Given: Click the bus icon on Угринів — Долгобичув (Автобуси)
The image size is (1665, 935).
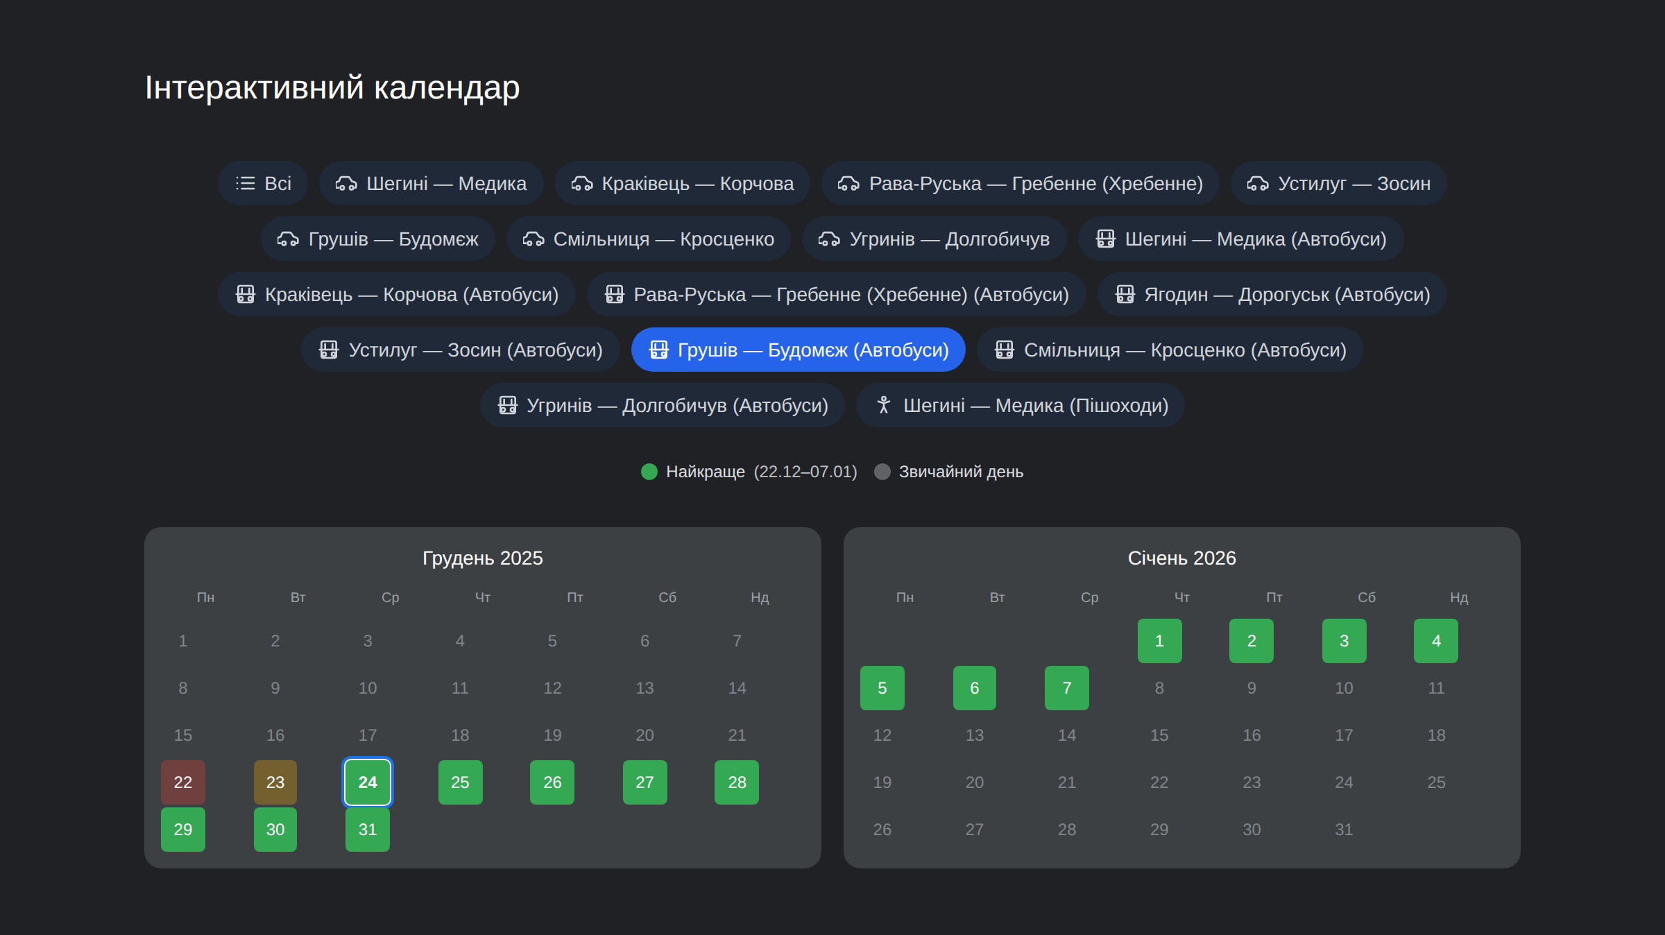Looking at the screenshot, I should 507,405.
